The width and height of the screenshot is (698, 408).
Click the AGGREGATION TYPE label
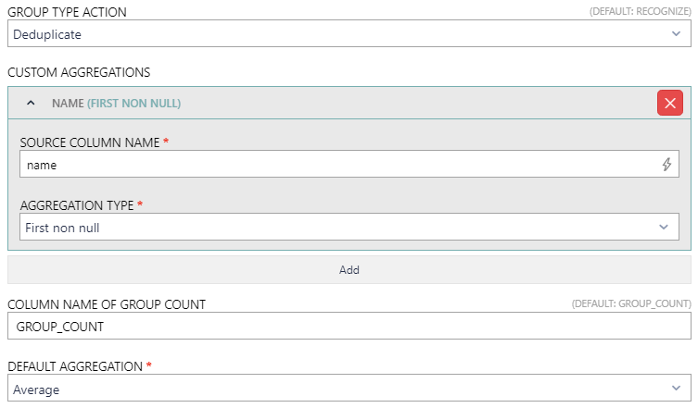click(77, 204)
